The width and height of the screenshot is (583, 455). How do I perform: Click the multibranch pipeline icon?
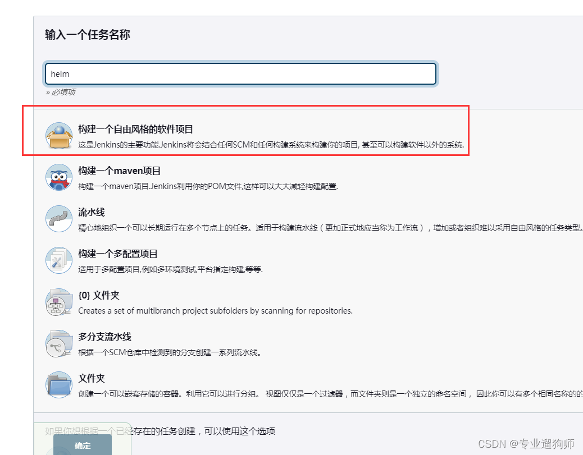tap(59, 343)
